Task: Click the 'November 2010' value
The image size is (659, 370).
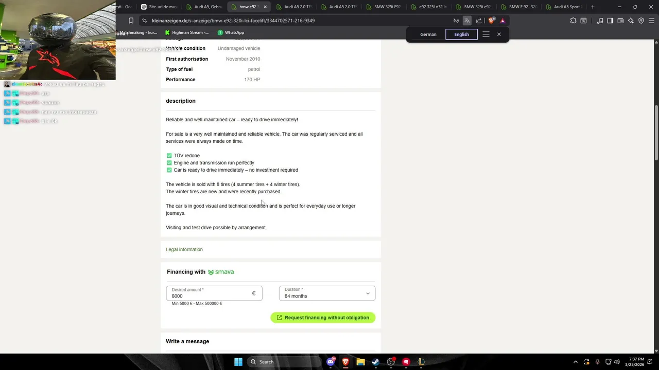Action: 243,59
